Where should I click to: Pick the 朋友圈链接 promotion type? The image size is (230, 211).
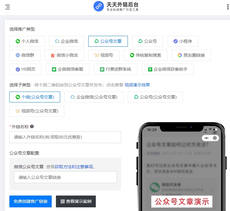[x=191, y=55]
